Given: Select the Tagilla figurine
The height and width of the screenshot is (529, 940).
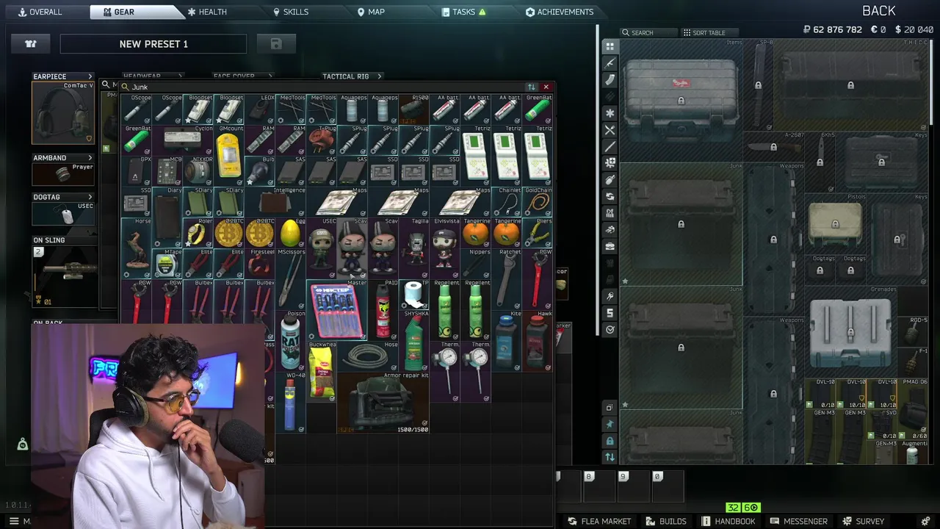Looking at the screenshot, I should (413, 248).
